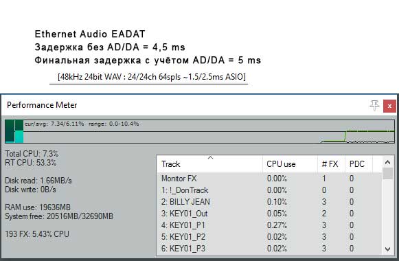Click the Total CPU reading
This screenshot has height=261, width=399.
32,154
